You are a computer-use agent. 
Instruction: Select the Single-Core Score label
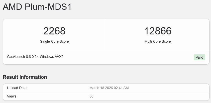54,41
